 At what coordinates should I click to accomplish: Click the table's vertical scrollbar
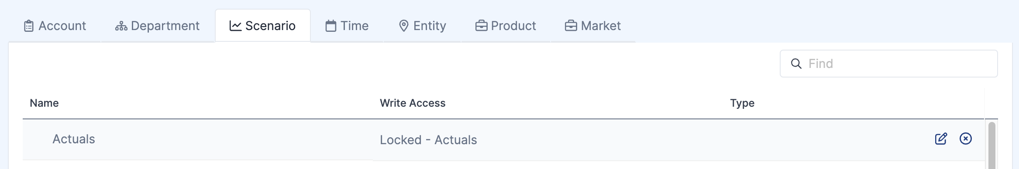992,145
